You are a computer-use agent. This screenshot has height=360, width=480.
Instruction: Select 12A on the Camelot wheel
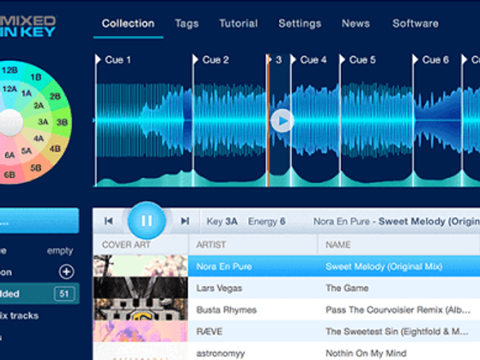[10, 89]
